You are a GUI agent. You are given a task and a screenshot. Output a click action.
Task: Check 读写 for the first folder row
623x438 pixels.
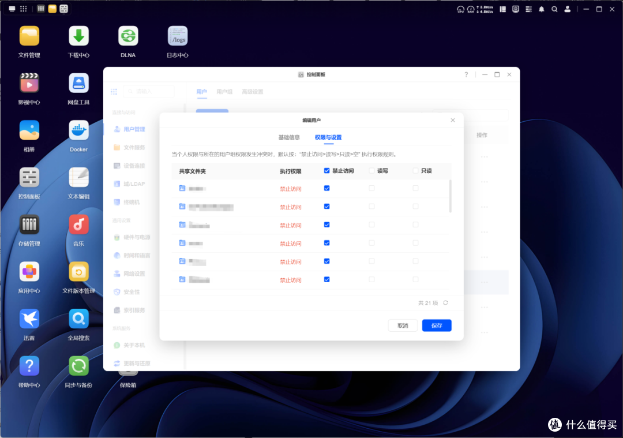tap(371, 188)
